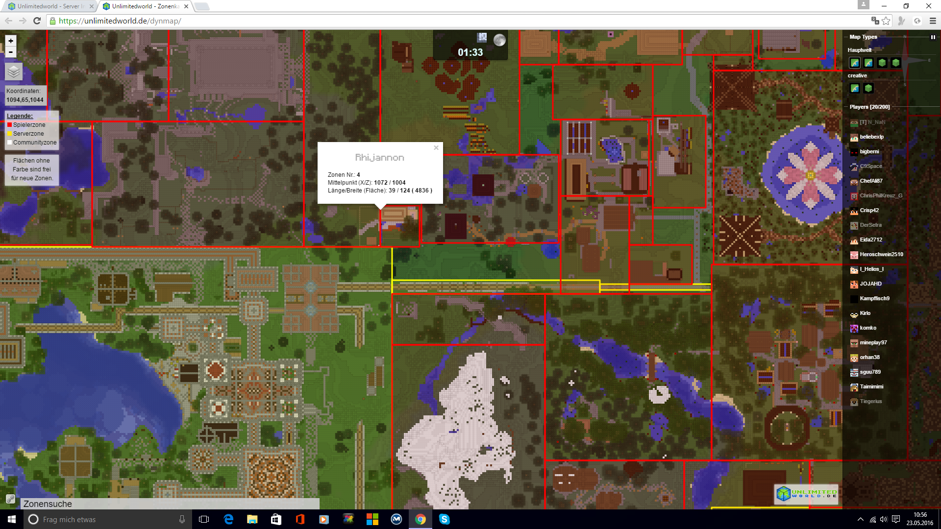Follow player bigberni in the list
The height and width of the screenshot is (529, 941).
point(869,152)
